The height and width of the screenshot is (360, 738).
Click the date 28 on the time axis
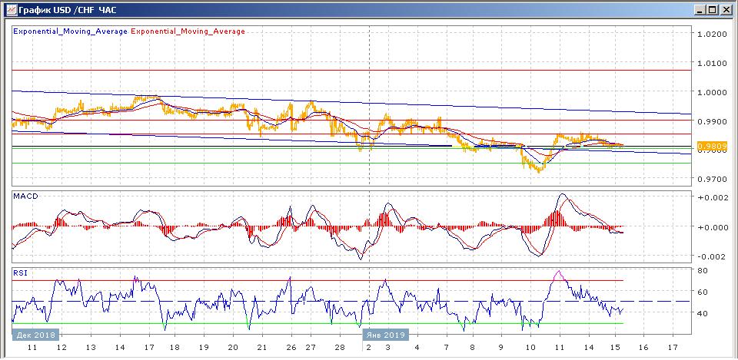pos(340,348)
